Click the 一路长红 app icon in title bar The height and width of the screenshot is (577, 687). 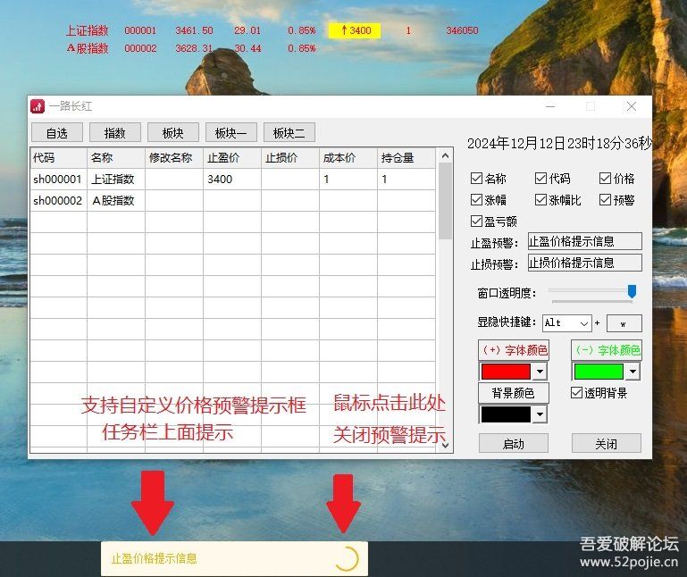[x=38, y=106]
